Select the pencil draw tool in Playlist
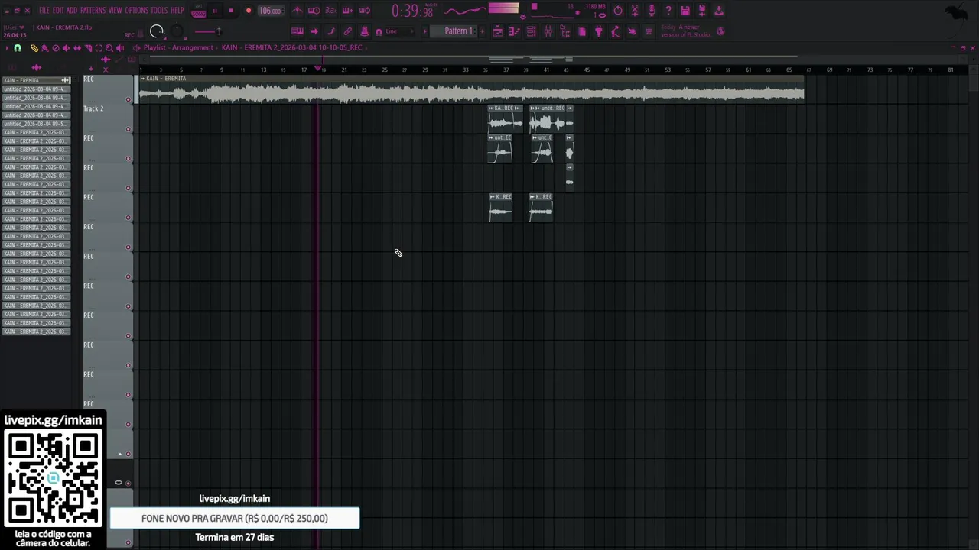The width and height of the screenshot is (979, 550). click(x=34, y=47)
